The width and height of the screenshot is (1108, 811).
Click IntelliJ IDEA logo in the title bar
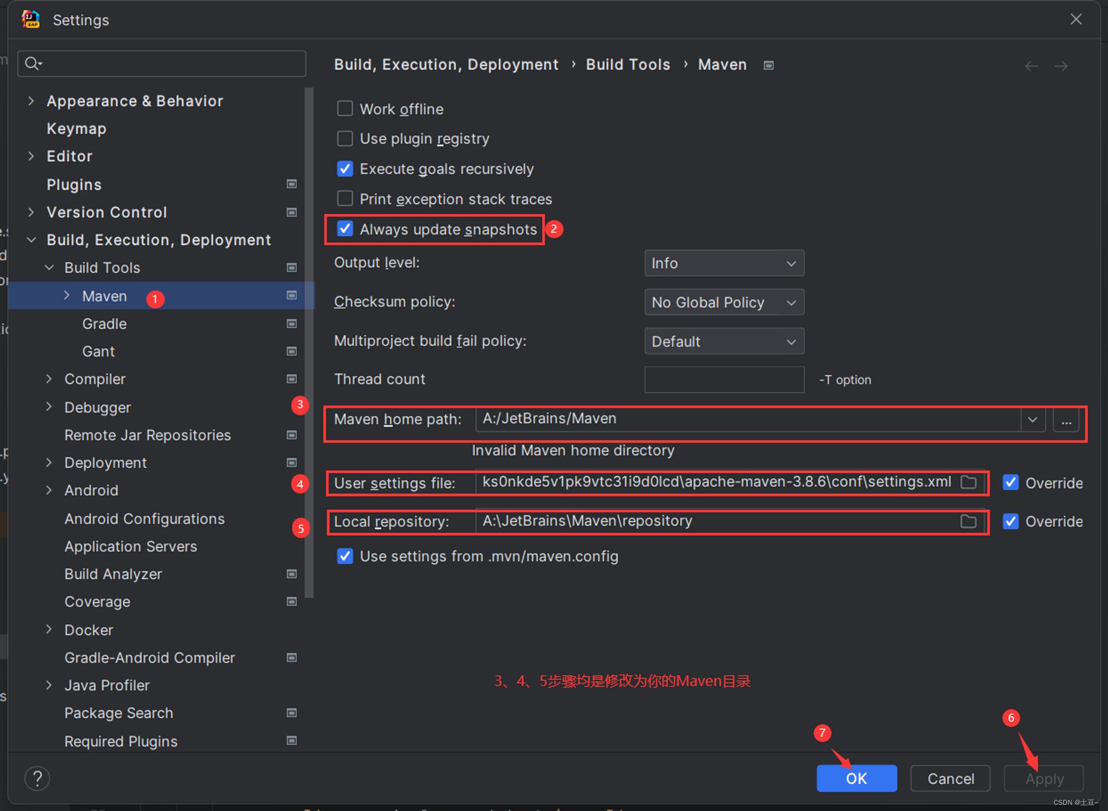(30, 19)
